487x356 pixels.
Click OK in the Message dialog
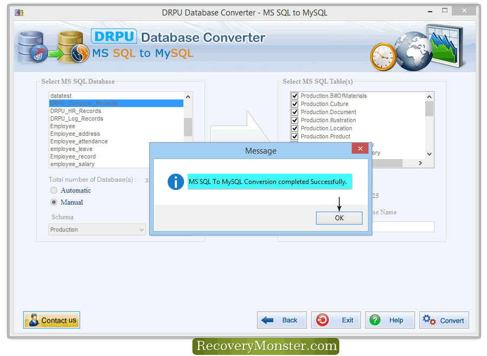339,217
